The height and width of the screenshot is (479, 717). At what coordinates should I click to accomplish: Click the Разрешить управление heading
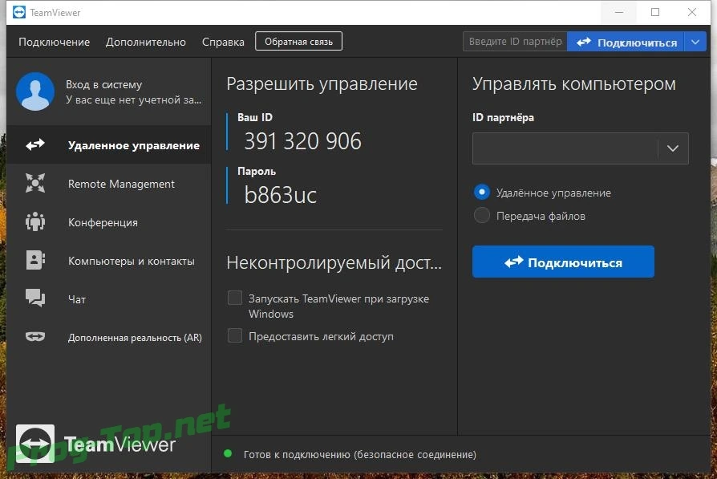(x=322, y=84)
